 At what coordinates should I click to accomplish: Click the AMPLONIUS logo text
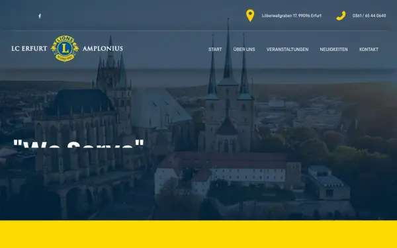tap(103, 48)
